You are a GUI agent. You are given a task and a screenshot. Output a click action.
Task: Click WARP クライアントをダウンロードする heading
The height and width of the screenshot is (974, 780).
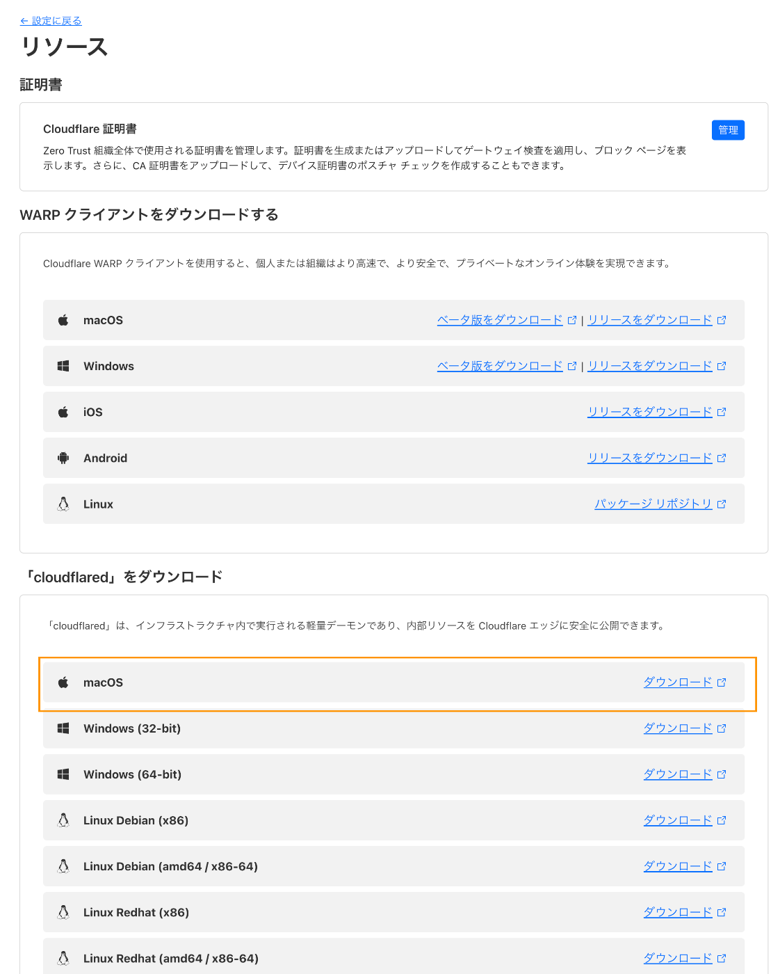pyautogui.click(x=149, y=214)
